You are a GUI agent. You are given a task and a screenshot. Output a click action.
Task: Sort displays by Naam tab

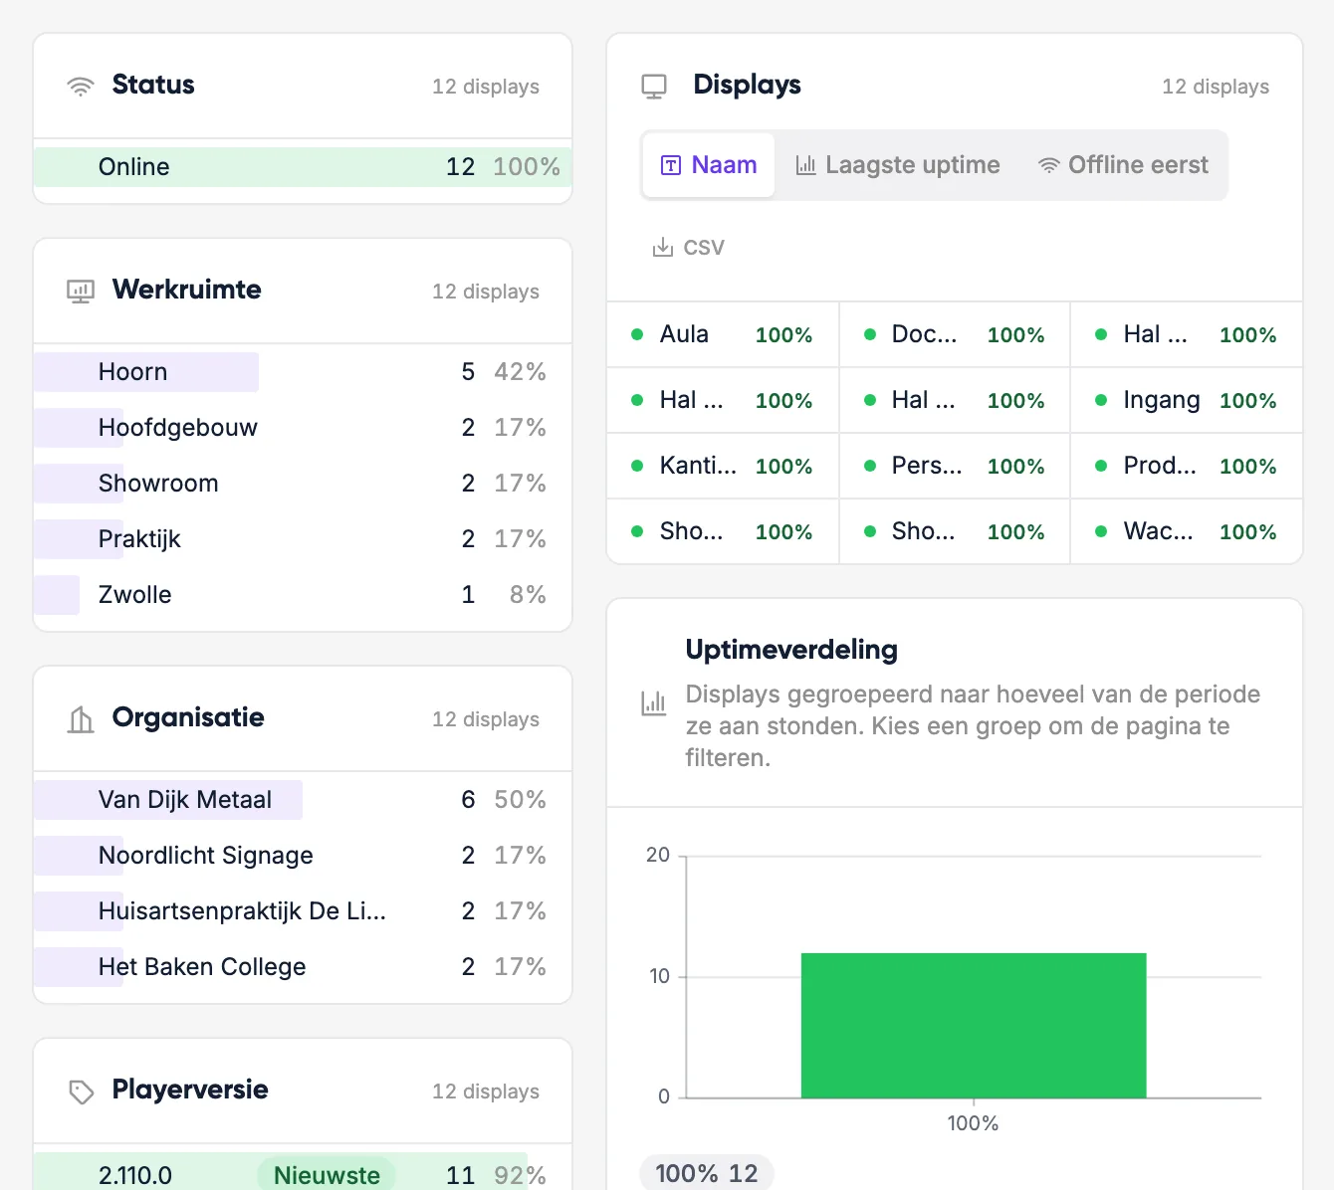[x=709, y=165]
